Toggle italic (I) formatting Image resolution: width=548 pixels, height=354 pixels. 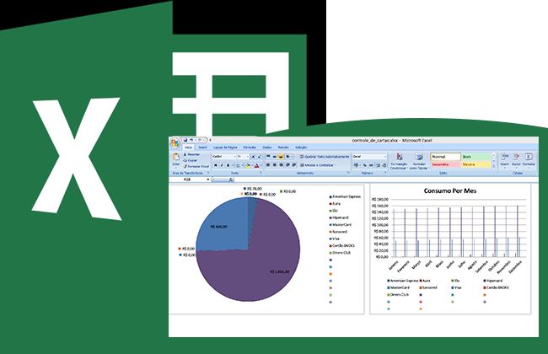pyautogui.click(x=222, y=165)
